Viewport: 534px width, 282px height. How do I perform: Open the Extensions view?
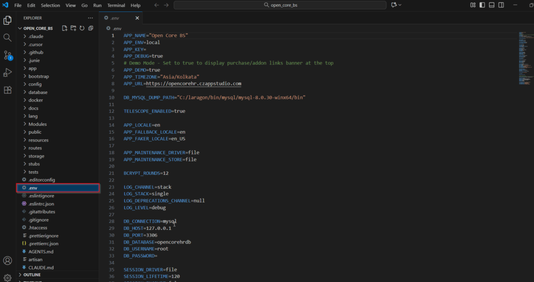[x=8, y=90]
